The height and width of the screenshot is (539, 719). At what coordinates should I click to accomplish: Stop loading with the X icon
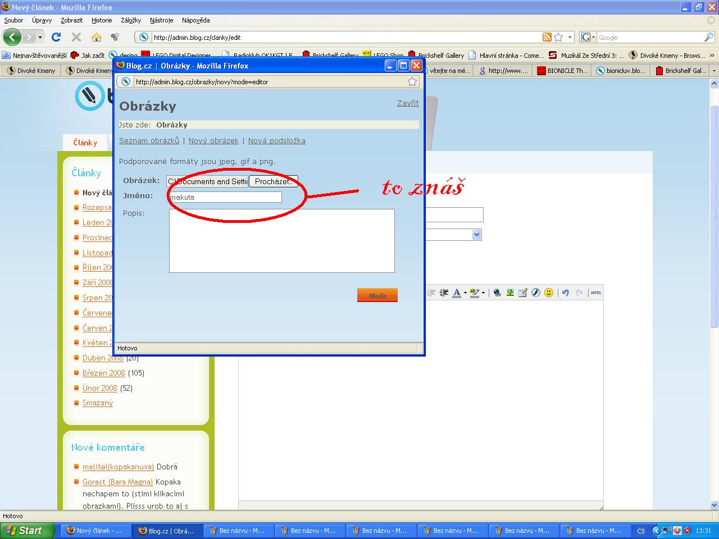[x=76, y=37]
